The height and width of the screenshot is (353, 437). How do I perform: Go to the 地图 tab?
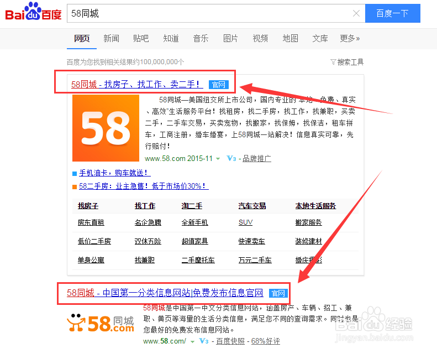[x=291, y=38]
